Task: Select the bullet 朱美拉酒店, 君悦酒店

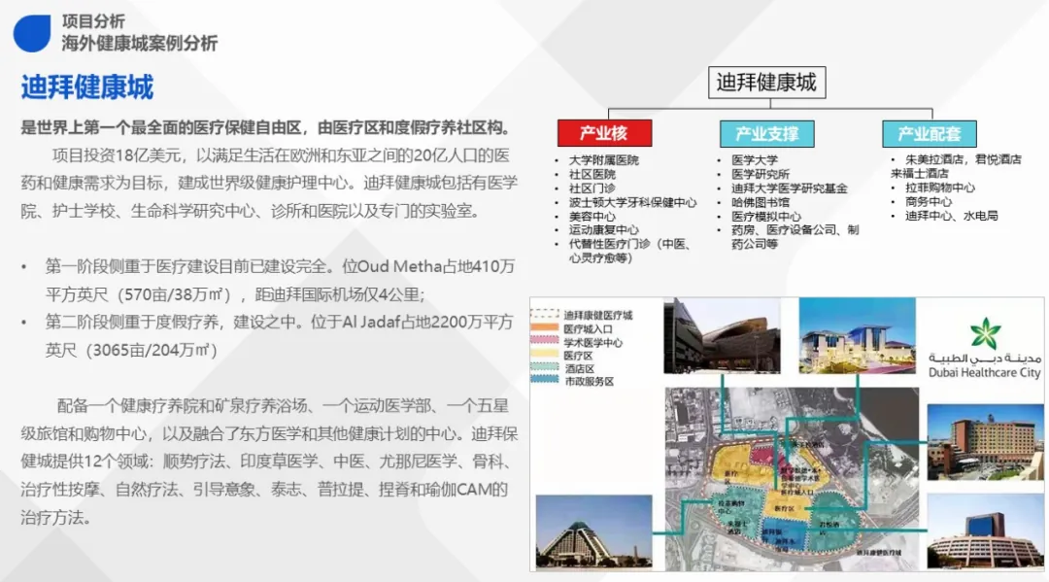Action: (x=956, y=166)
